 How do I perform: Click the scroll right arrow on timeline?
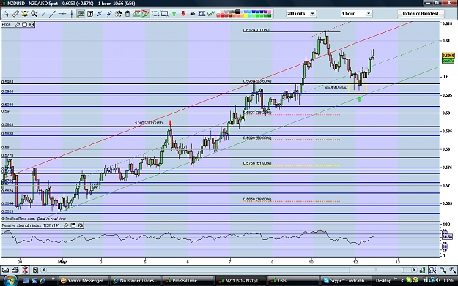tap(414, 270)
